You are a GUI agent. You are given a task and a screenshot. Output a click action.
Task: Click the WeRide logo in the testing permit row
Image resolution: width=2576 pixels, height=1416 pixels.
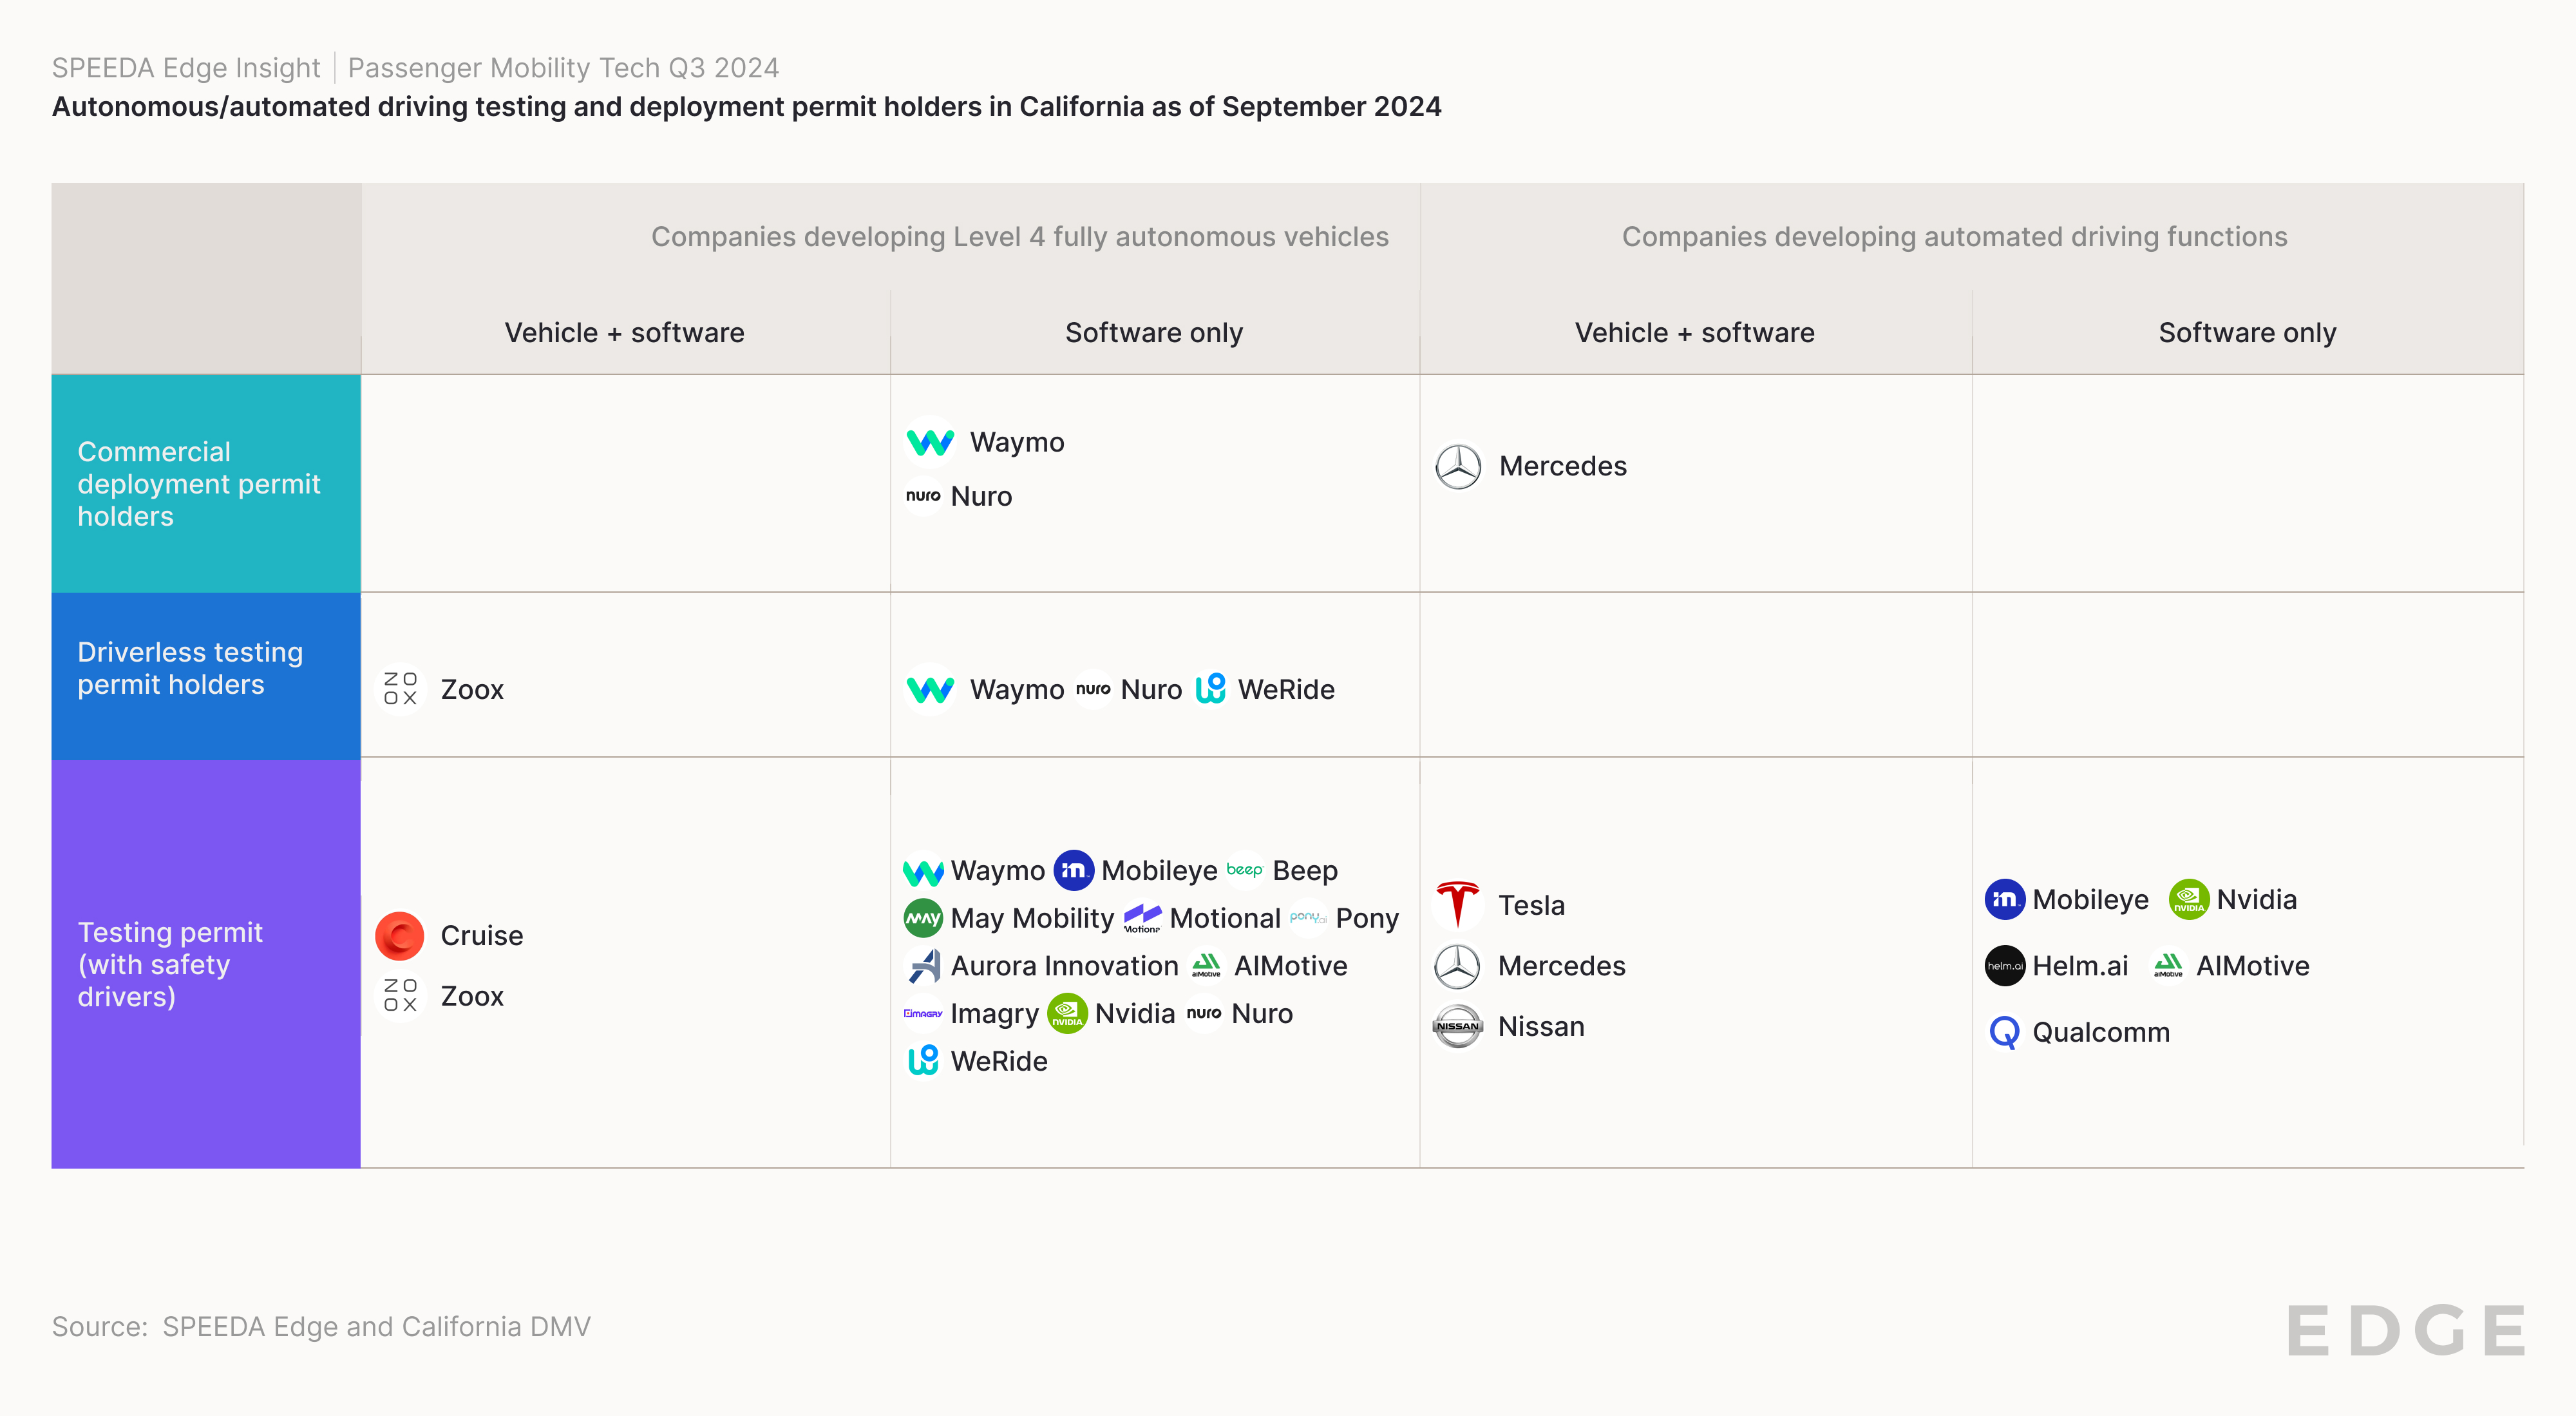923,1061
